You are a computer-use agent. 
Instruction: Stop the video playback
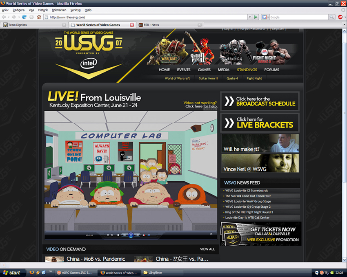coord(118,235)
